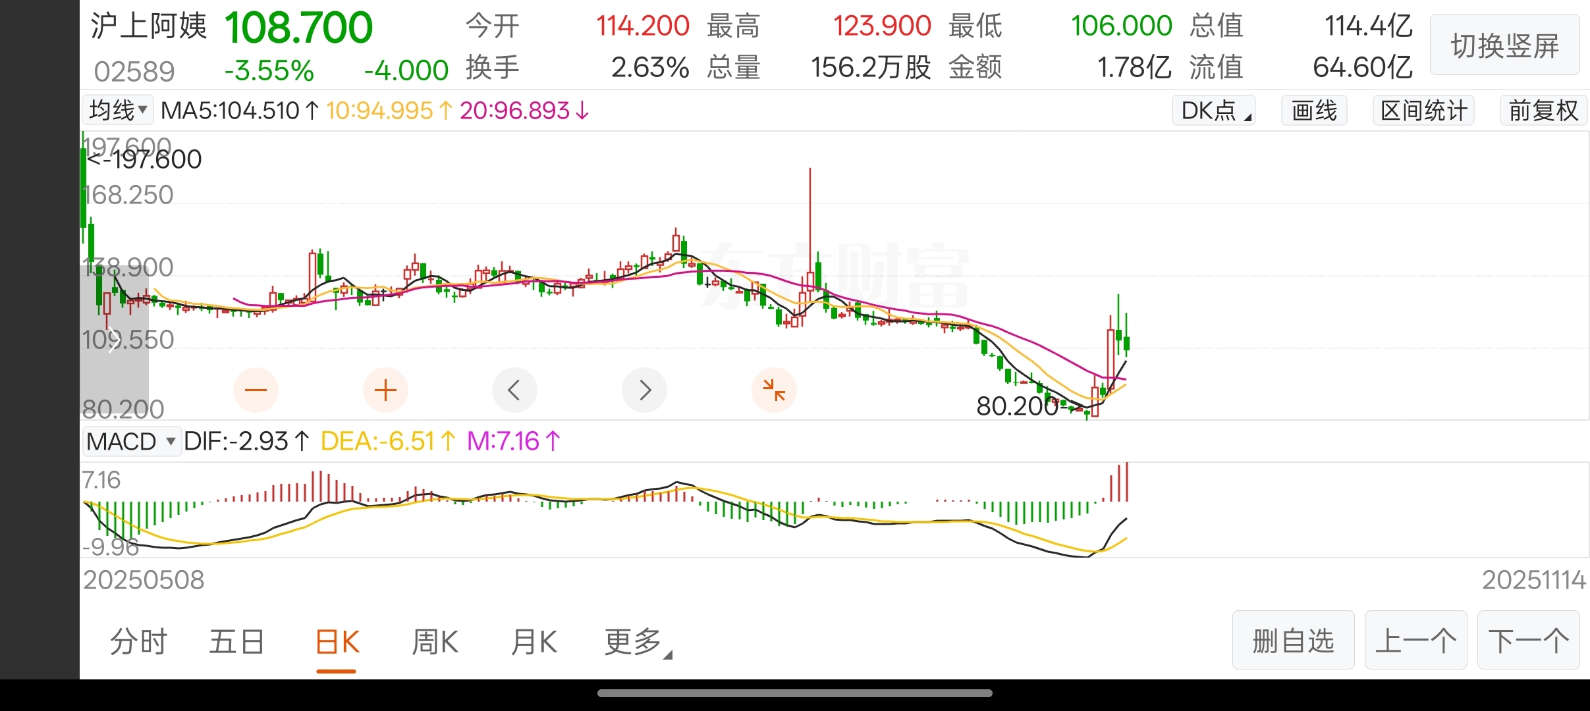Remove stock via 删自选 button

1293,641
